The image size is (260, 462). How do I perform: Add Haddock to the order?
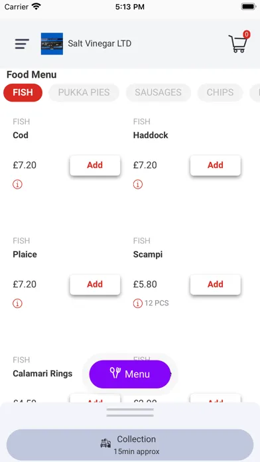pos(216,165)
